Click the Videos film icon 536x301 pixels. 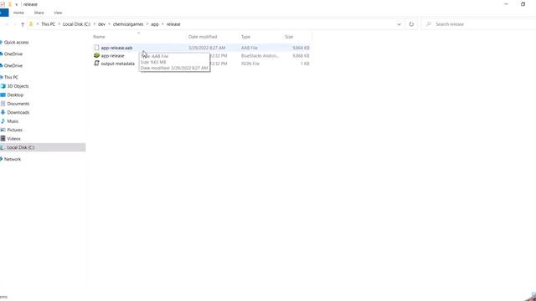3,139
